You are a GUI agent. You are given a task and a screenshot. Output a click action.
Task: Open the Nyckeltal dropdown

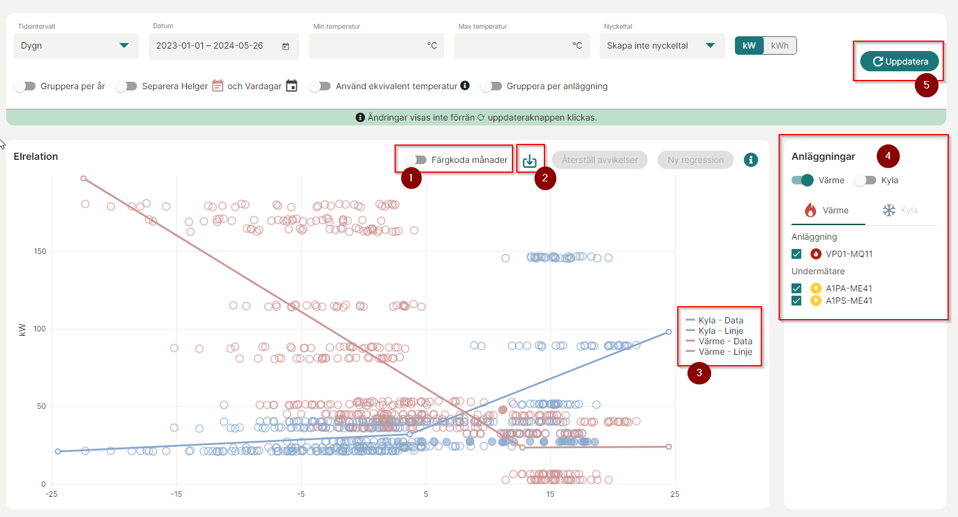(662, 45)
